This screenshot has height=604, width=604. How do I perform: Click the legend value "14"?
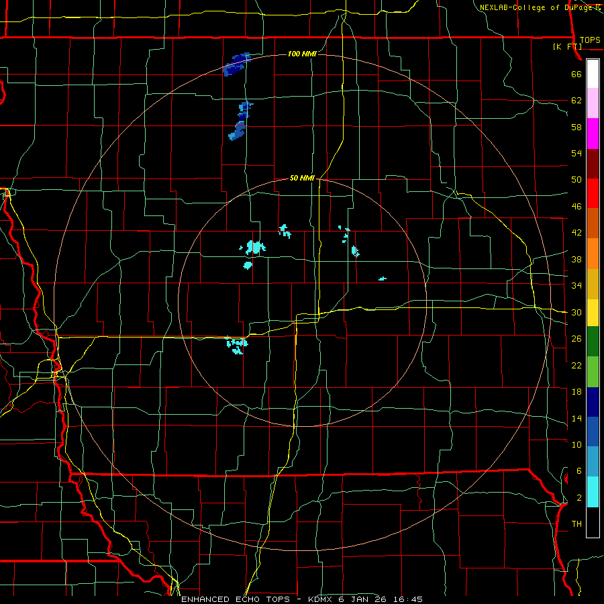coord(576,419)
